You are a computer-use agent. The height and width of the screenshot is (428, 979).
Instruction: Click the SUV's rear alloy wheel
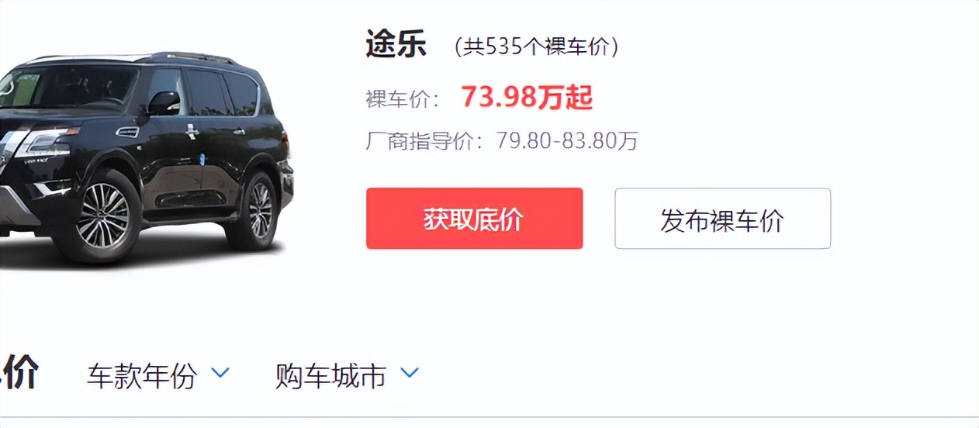260,211
